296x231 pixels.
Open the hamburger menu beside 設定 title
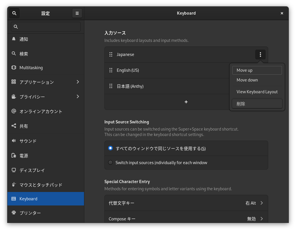(x=77, y=13)
